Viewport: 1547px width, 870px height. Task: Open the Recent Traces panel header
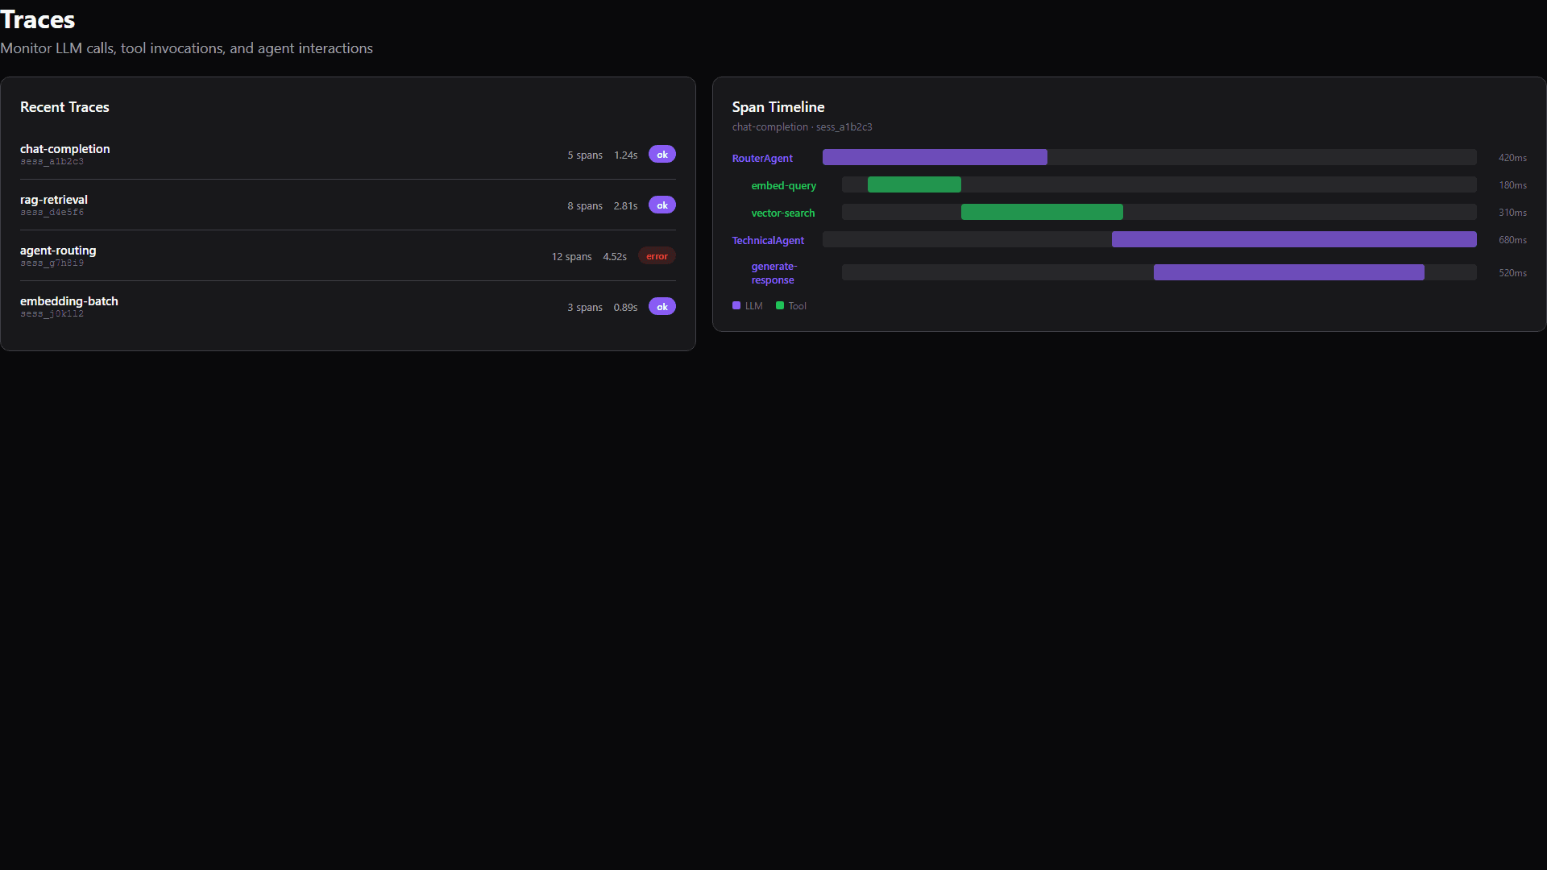tap(64, 106)
